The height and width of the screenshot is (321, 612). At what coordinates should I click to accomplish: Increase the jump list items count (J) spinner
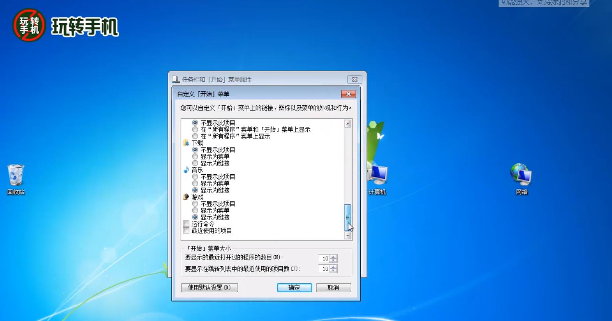tap(334, 267)
